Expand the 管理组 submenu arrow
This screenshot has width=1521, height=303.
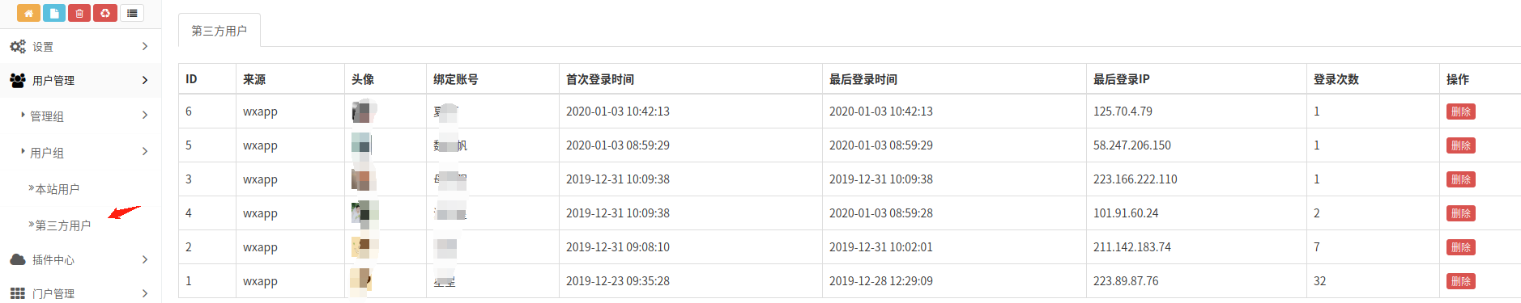coord(145,116)
